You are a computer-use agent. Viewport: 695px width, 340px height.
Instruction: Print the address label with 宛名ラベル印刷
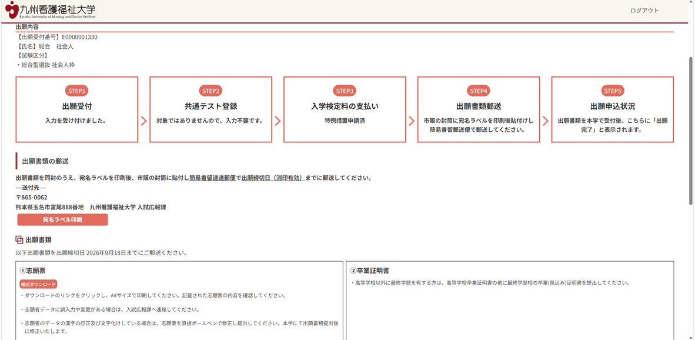point(62,219)
